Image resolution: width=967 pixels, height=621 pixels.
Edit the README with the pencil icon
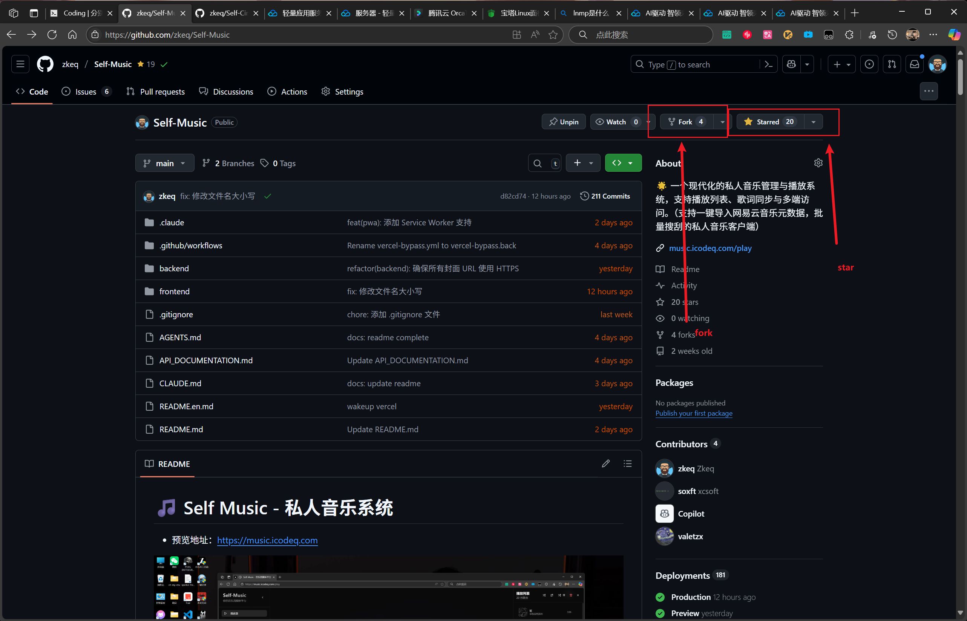point(605,464)
